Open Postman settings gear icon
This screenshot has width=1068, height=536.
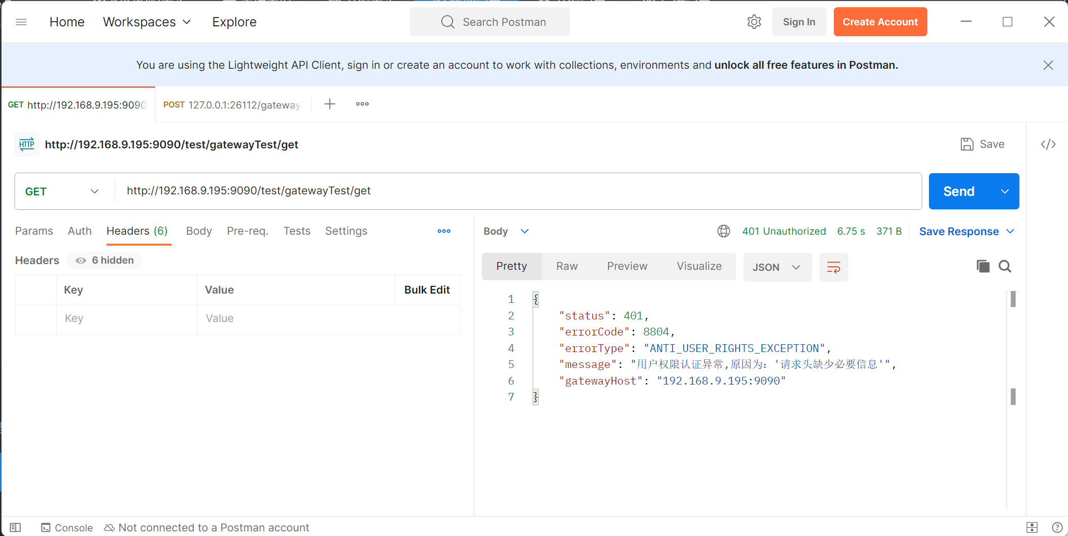(x=754, y=22)
